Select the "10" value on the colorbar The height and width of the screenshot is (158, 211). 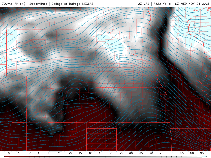pyautogui.click(x=29, y=153)
